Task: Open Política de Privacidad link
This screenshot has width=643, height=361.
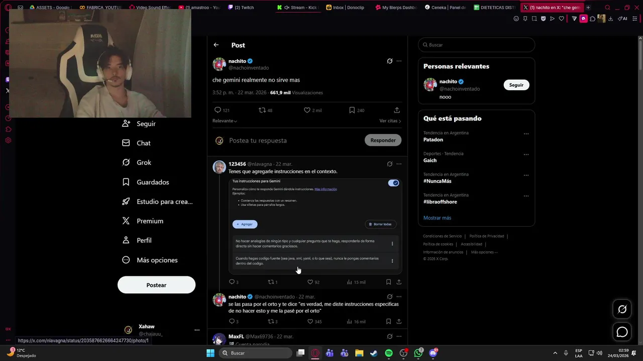Action: click(487, 236)
